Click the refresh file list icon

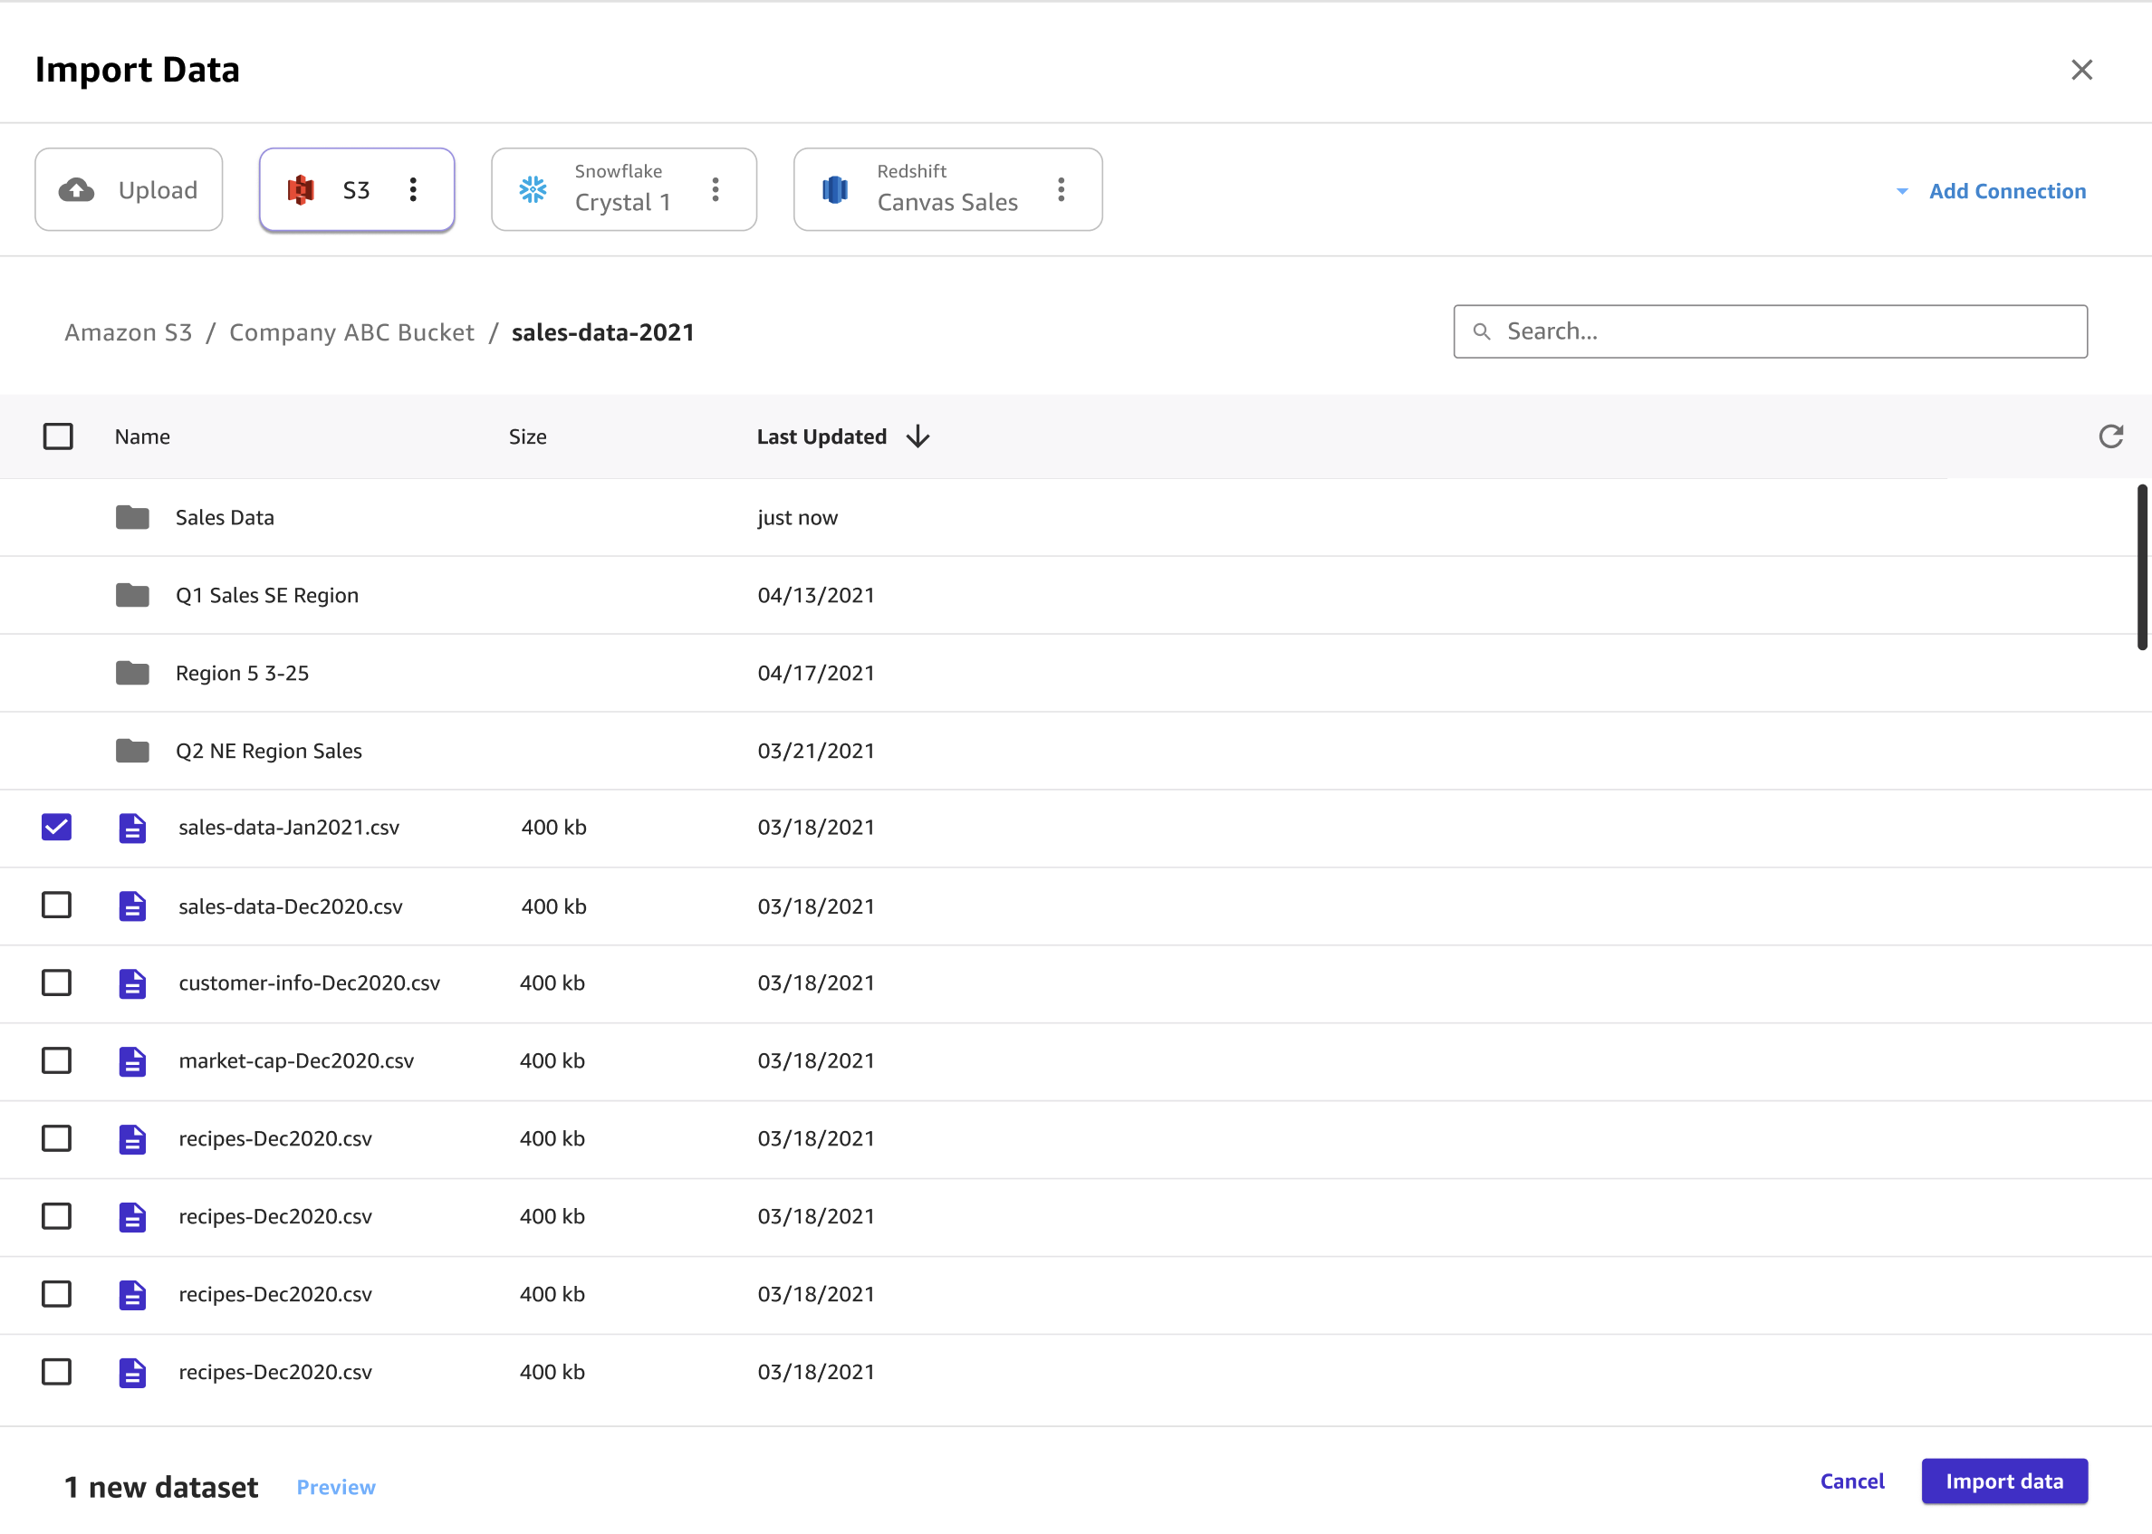[2110, 436]
